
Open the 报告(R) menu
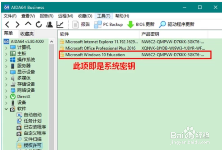47,16
